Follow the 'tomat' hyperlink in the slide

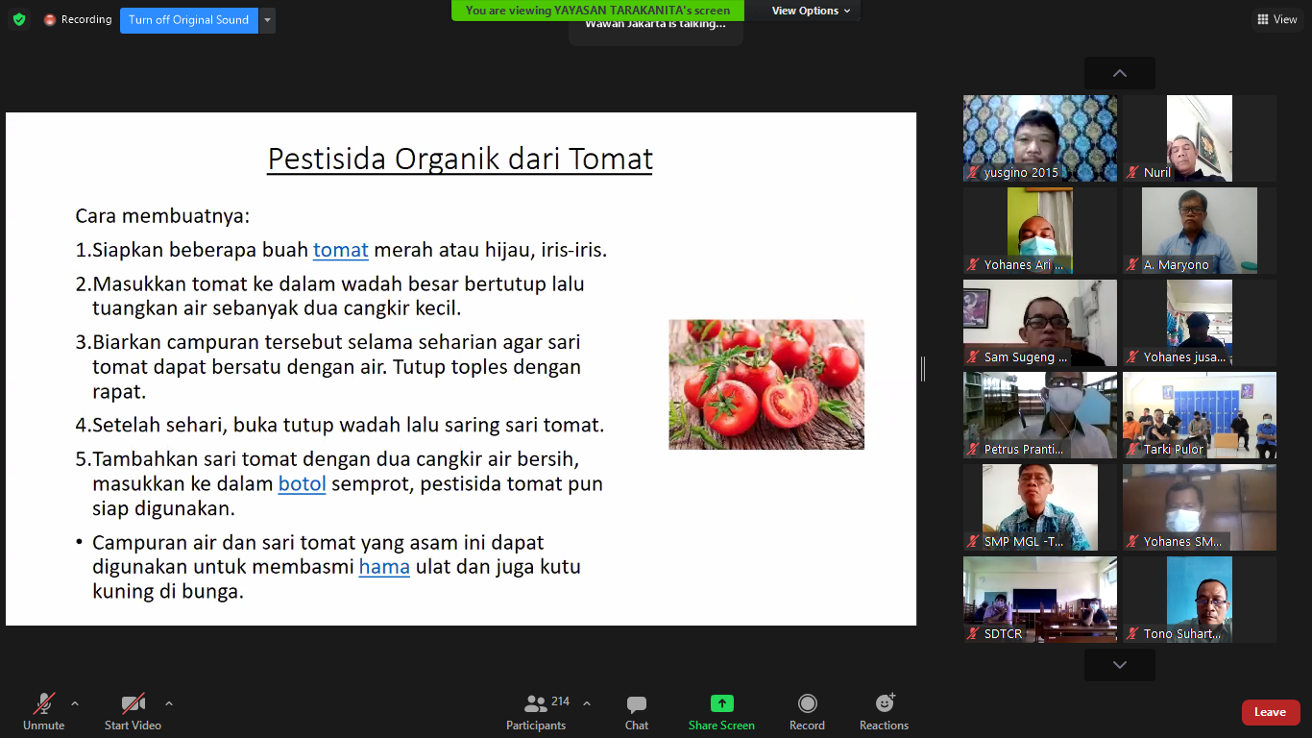pos(341,250)
